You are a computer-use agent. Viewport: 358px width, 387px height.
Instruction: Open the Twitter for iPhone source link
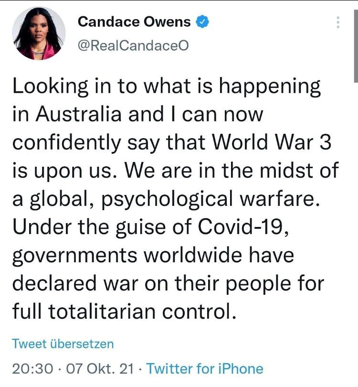click(205, 369)
